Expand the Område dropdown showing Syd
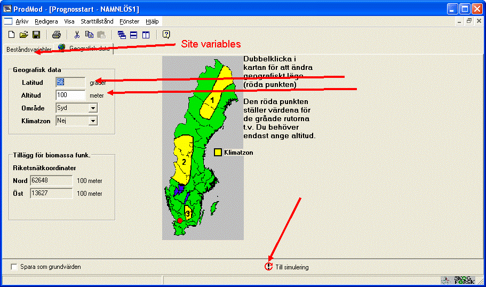This screenshot has width=486, height=287. 93,108
